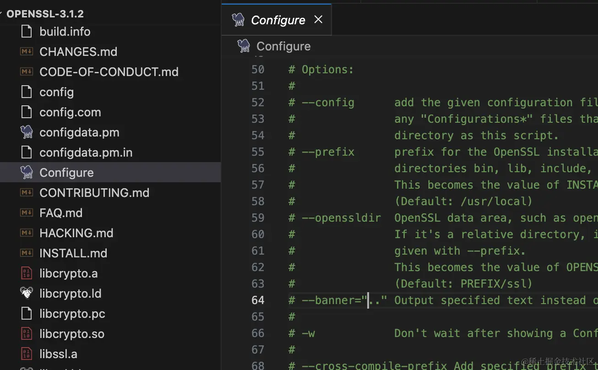Click the binary file icon beside libcrypto.a

click(27, 273)
